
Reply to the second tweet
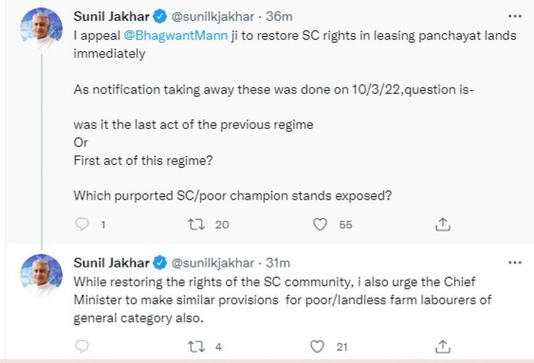[82, 346]
